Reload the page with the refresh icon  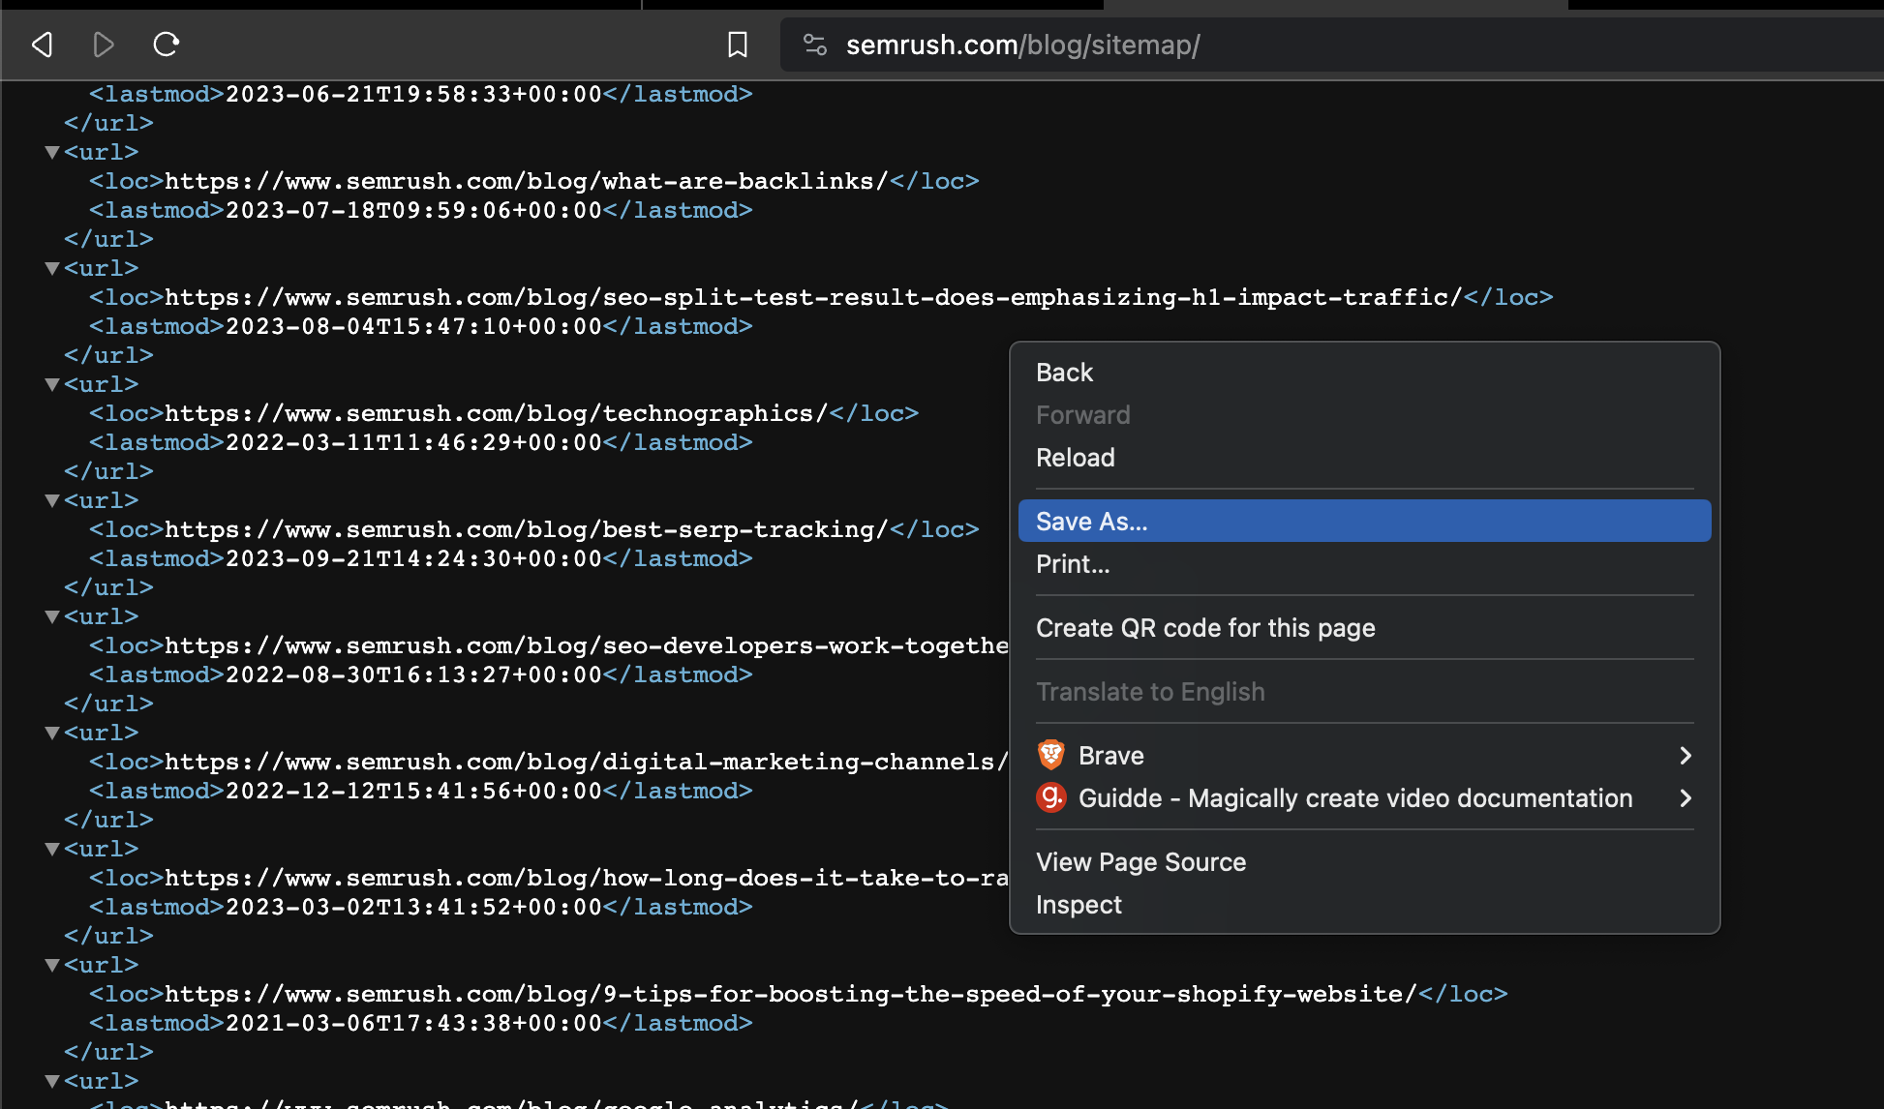tap(167, 45)
